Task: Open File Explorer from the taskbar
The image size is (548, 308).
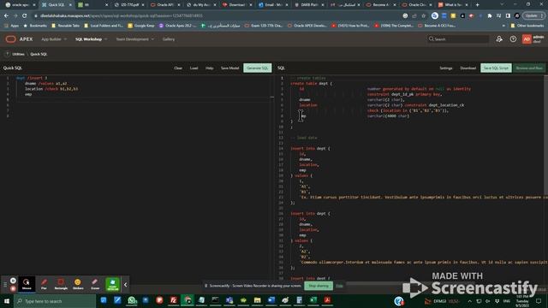Action: pyautogui.click(x=257, y=300)
